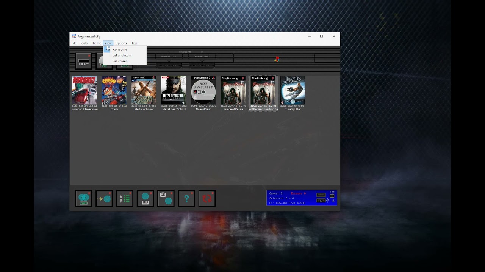Click the 'Games: 8' status text
The height and width of the screenshot is (272, 485).
[x=276, y=193]
